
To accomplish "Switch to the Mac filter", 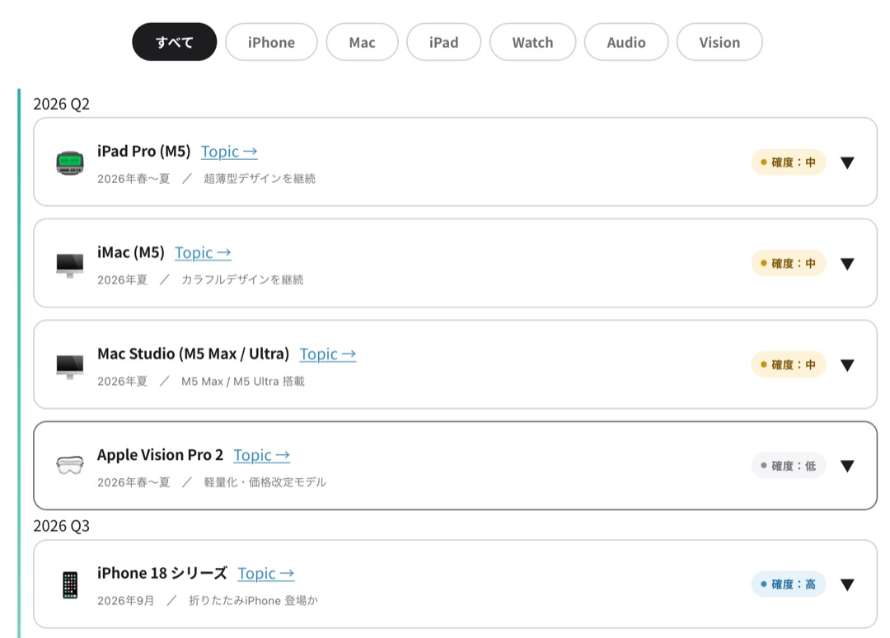I will (362, 42).
